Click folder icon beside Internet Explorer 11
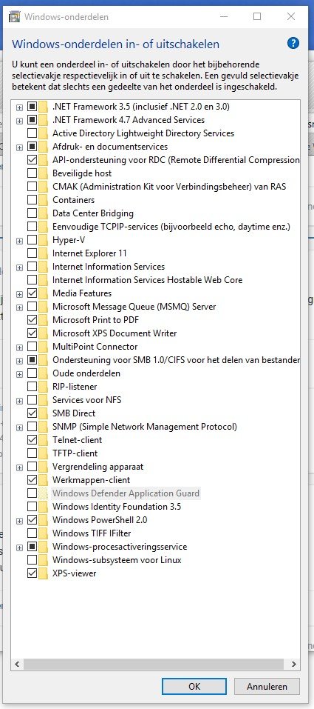This screenshot has width=314, height=709. [x=44, y=253]
